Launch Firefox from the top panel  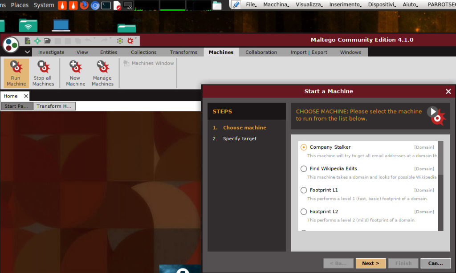(x=84, y=5)
